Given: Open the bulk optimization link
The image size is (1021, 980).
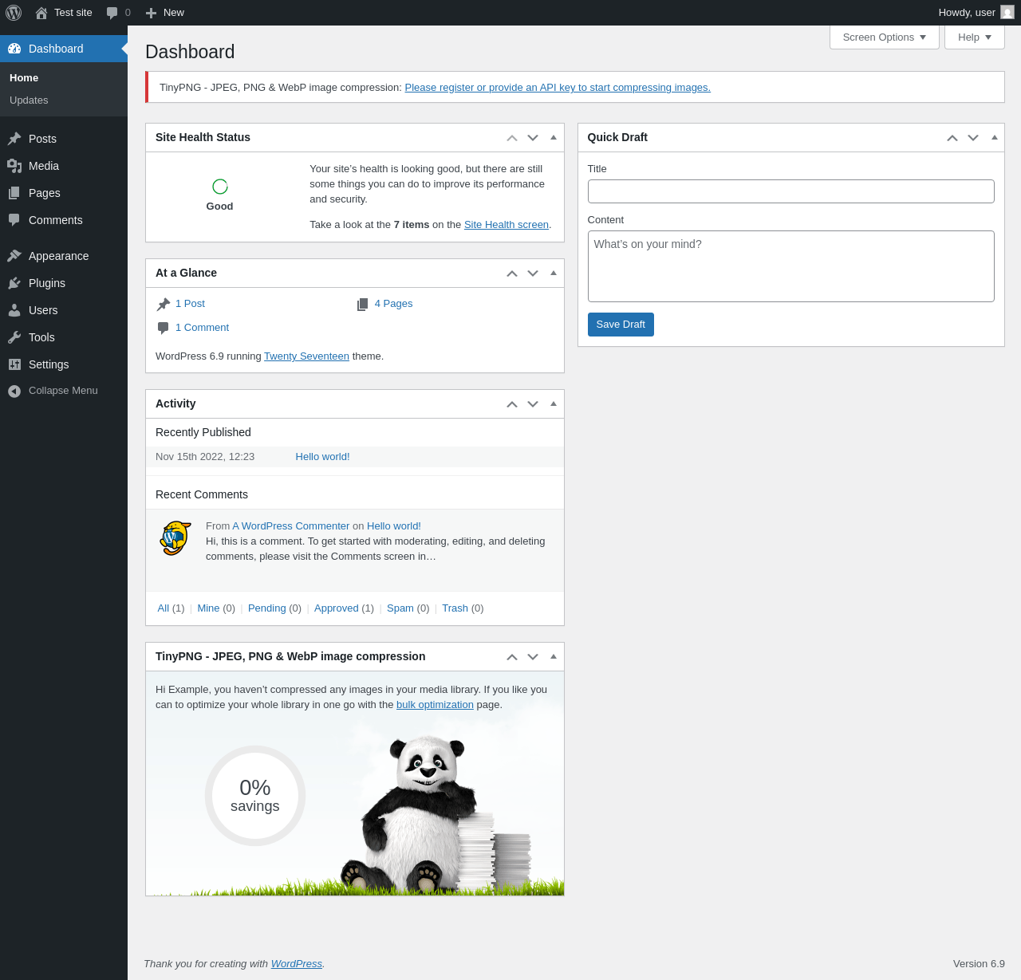Looking at the screenshot, I should coord(435,705).
